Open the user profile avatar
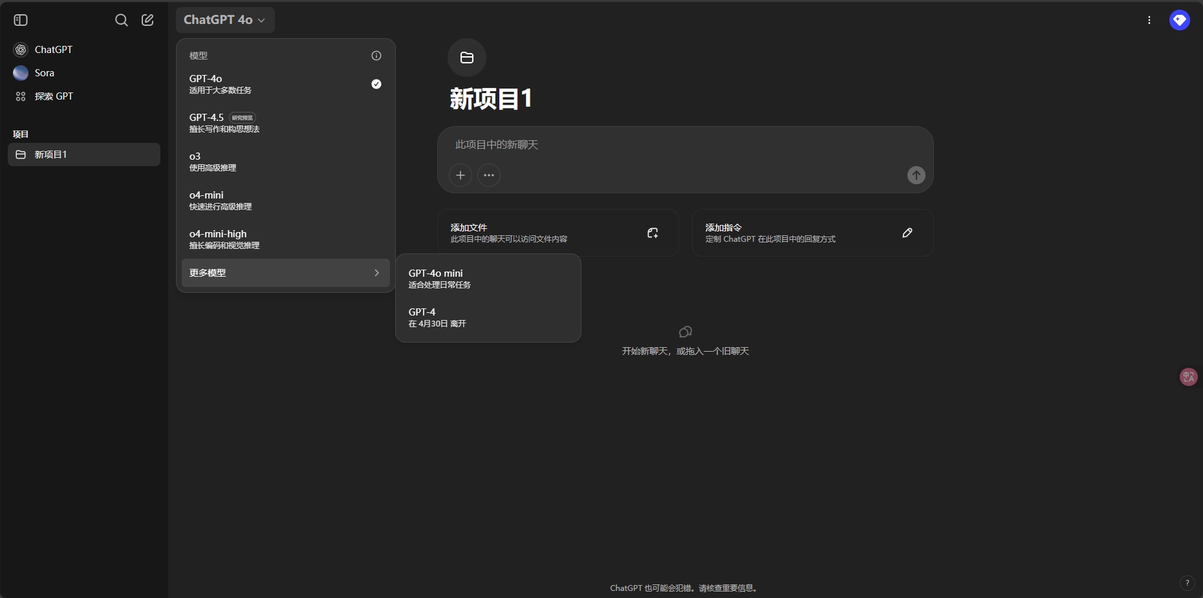This screenshot has width=1203, height=598. (1179, 20)
